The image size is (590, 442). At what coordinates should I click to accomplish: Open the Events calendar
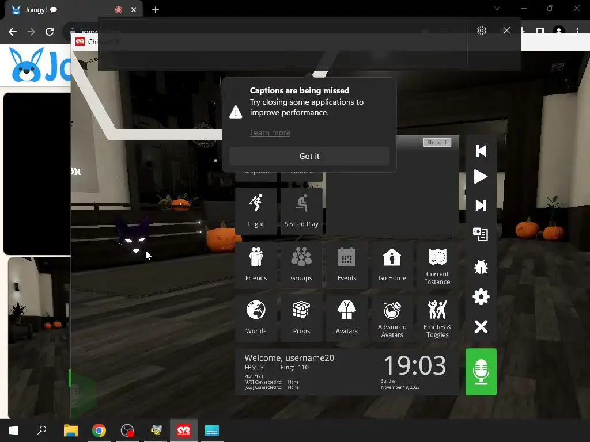(x=346, y=265)
